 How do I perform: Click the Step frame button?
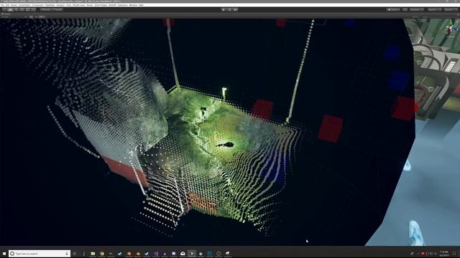235,9
